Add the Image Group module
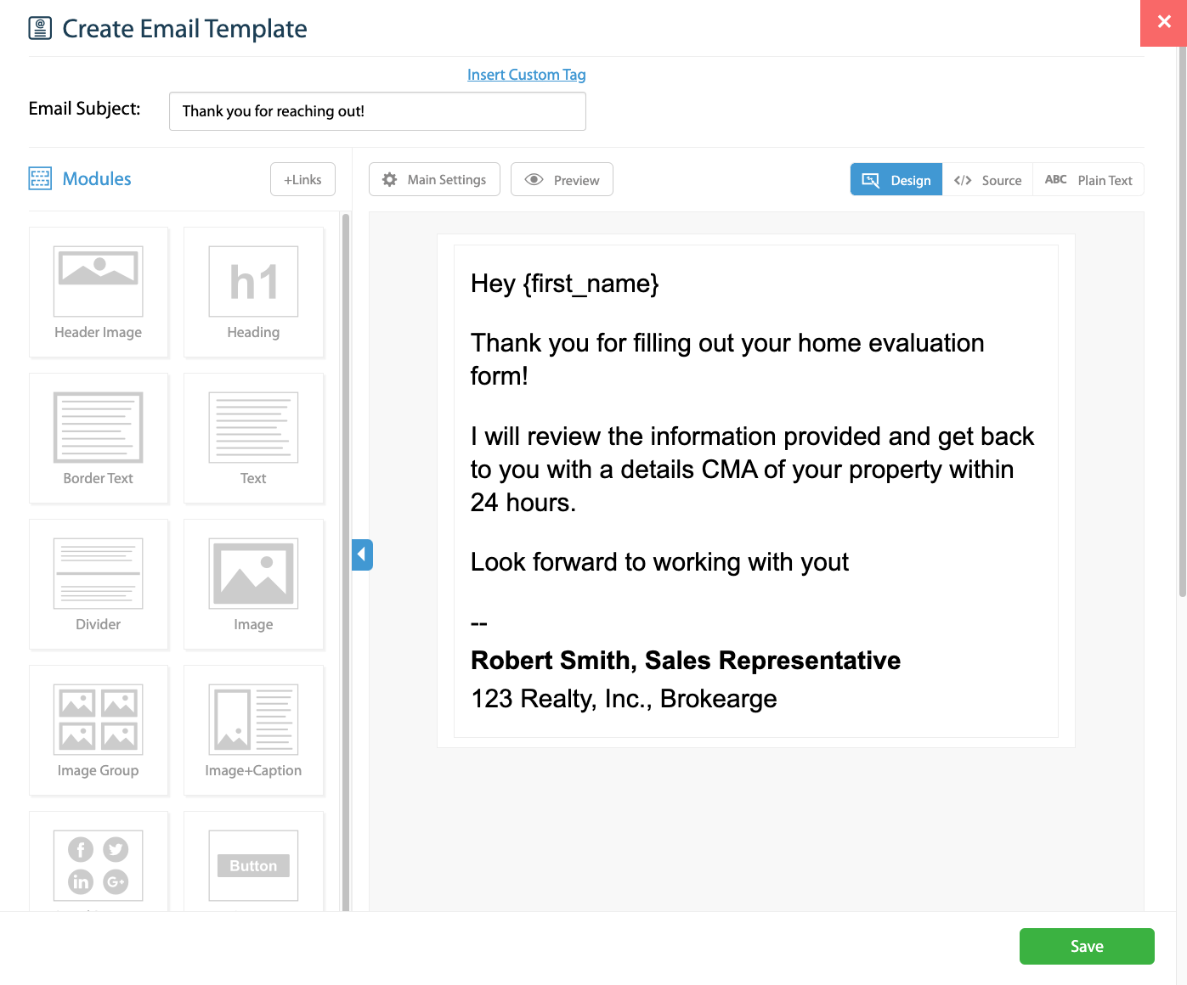 tap(99, 730)
